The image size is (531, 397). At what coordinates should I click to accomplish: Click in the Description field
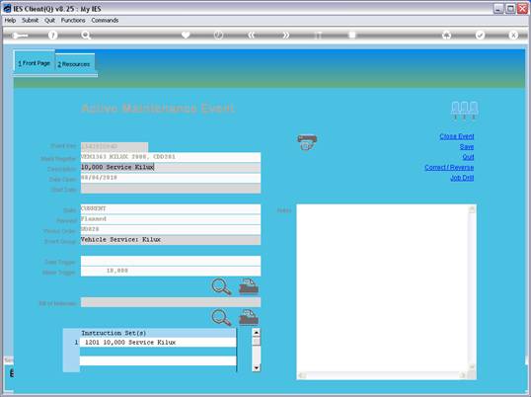pyautogui.click(x=171, y=167)
